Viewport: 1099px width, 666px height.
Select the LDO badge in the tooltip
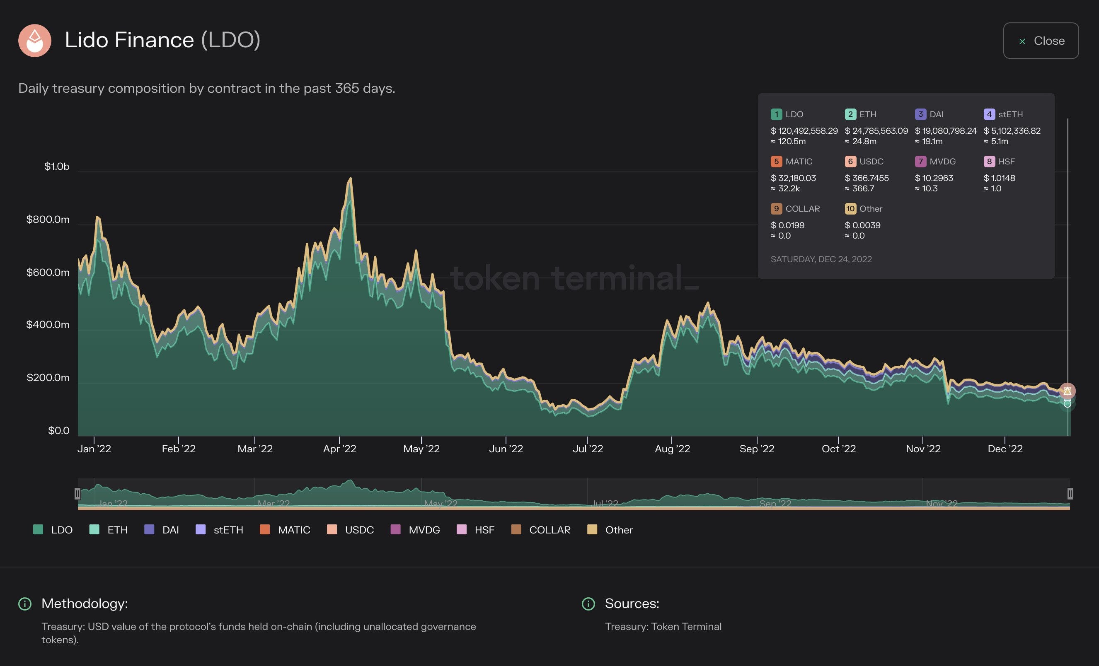coord(776,115)
